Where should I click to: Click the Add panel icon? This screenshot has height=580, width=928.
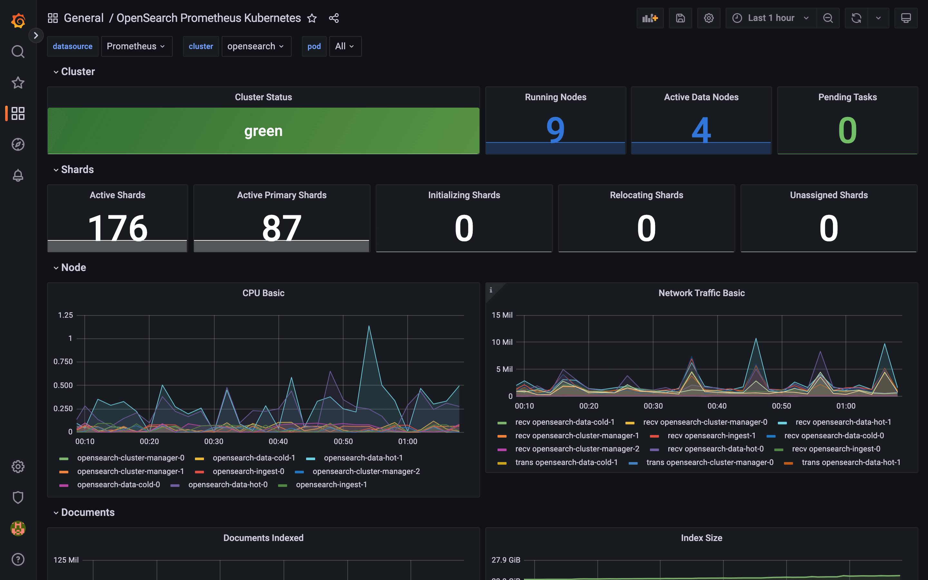coord(650,18)
